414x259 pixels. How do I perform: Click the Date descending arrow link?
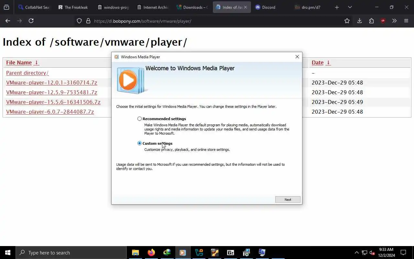(328, 62)
